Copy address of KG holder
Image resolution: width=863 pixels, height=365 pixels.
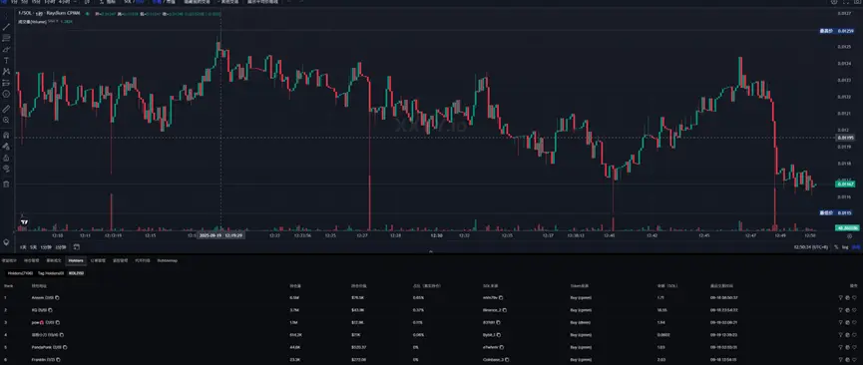51,310
